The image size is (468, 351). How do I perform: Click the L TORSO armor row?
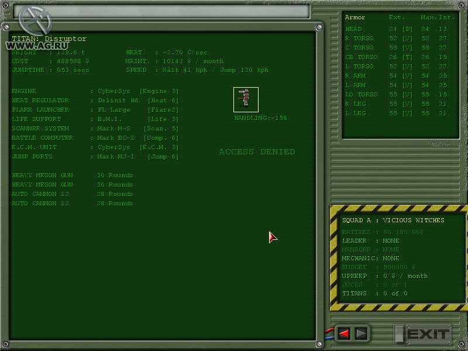point(396,66)
